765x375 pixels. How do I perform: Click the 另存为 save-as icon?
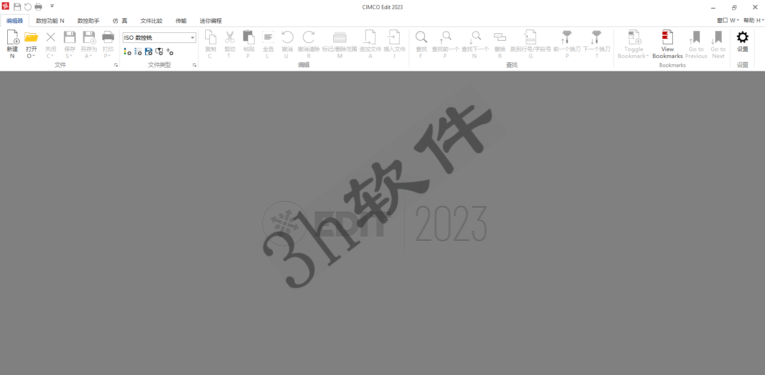click(x=89, y=37)
